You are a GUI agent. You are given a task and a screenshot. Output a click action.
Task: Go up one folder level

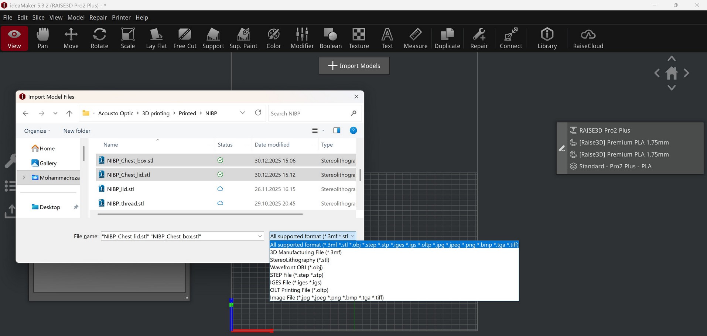(x=69, y=113)
